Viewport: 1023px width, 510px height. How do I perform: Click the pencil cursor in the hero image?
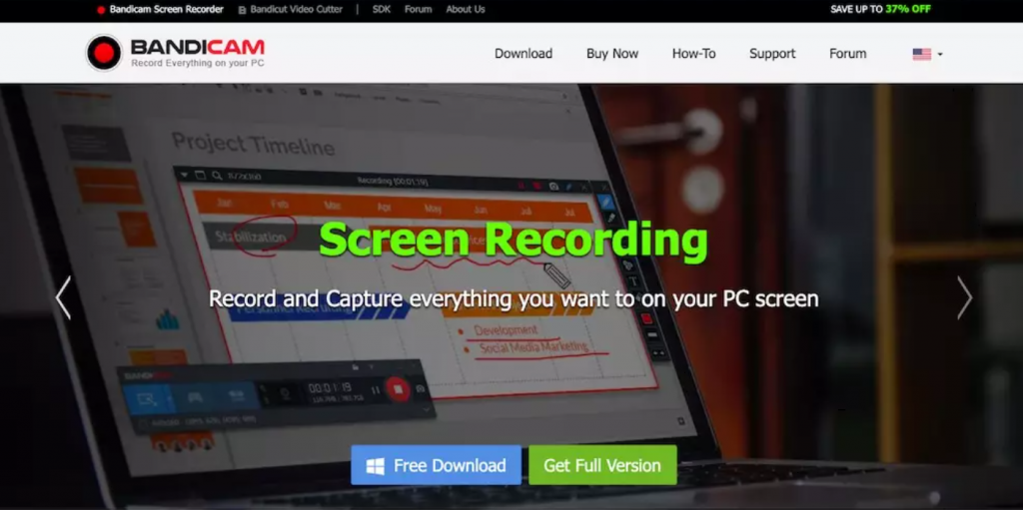[556, 273]
